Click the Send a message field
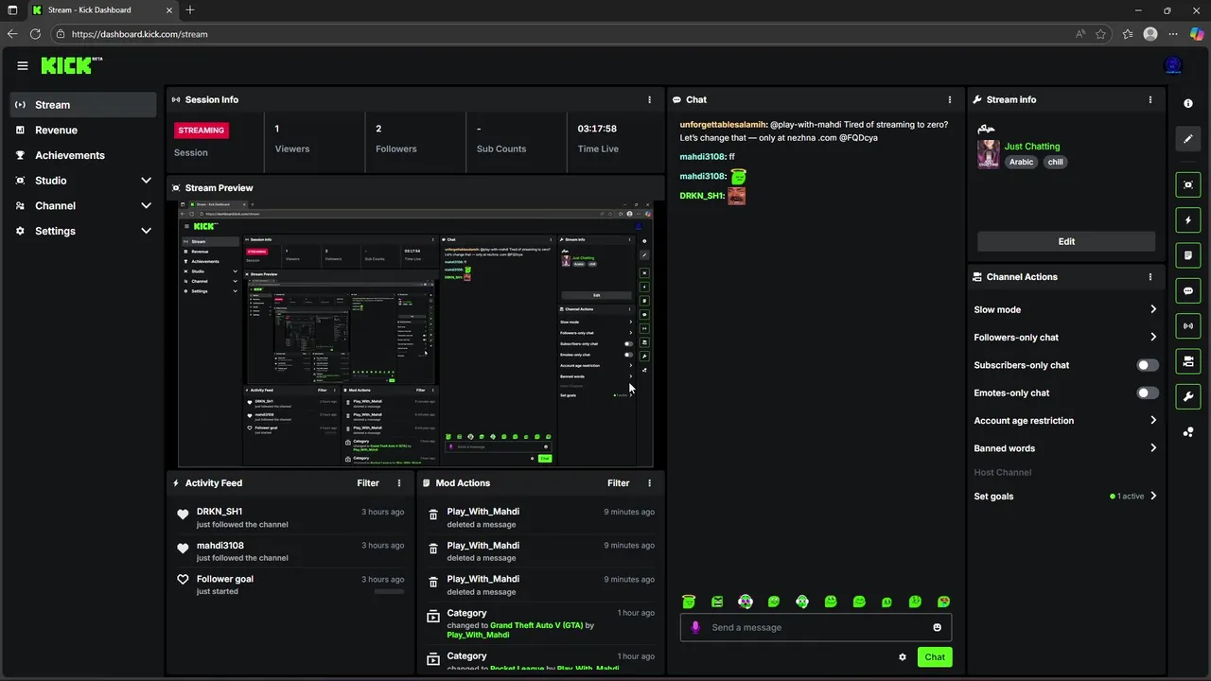The height and width of the screenshot is (681, 1211). 816,627
